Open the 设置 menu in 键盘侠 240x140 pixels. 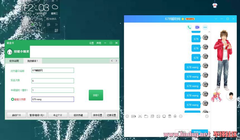pyautogui.click(x=92, y=43)
